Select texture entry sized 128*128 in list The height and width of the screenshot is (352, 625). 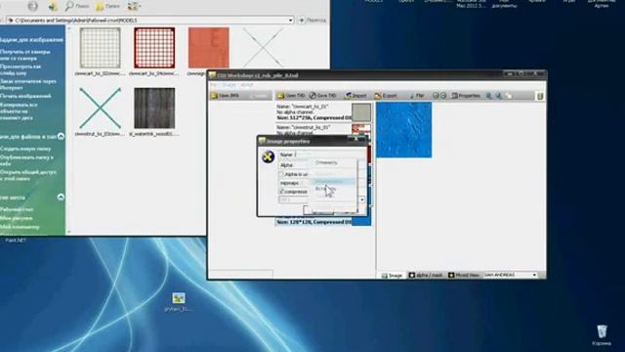tap(323, 222)
